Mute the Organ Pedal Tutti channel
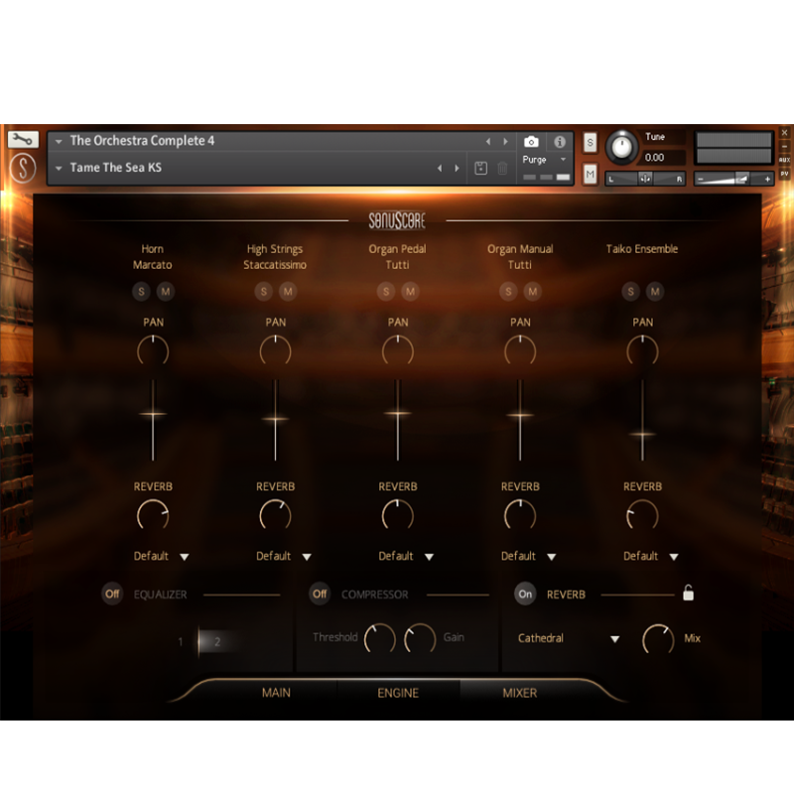Image resolution: width=794 pixels, height=794 pixels. pyautogui.click(x=410, y=292)
